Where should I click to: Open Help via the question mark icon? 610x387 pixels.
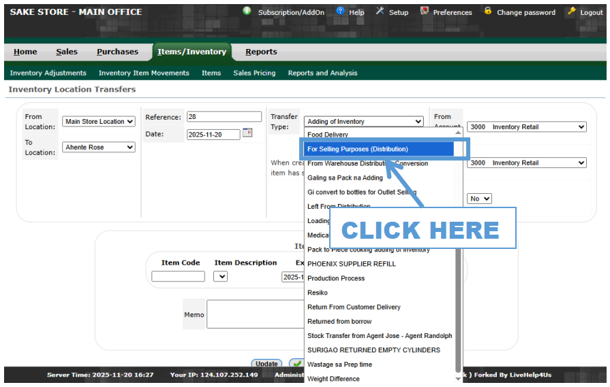click(x=340, y=12)
